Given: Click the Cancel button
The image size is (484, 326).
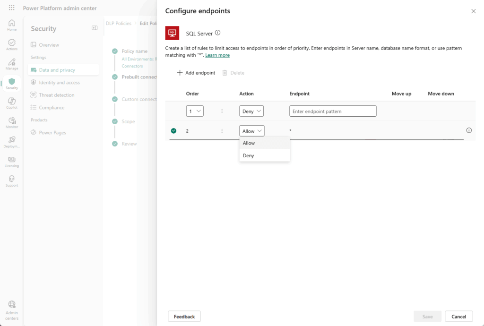Looking at the screenshot, I should click(458, 317).
